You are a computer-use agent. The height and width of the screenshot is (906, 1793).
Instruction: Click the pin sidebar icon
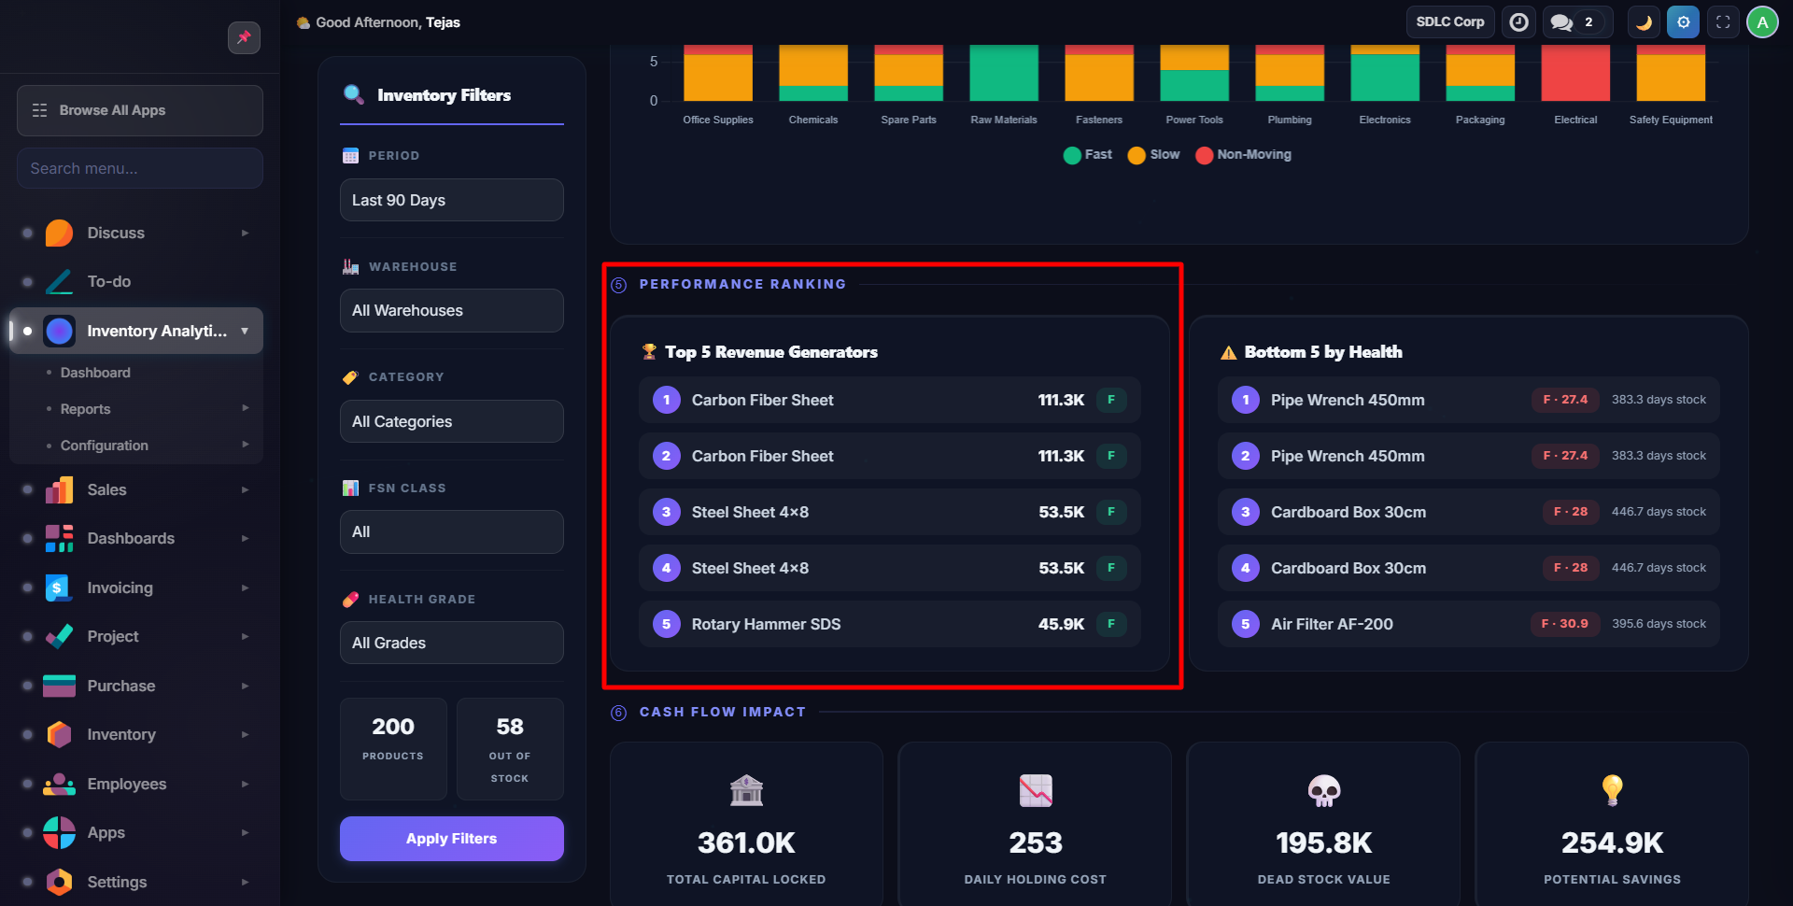(244, 37)
